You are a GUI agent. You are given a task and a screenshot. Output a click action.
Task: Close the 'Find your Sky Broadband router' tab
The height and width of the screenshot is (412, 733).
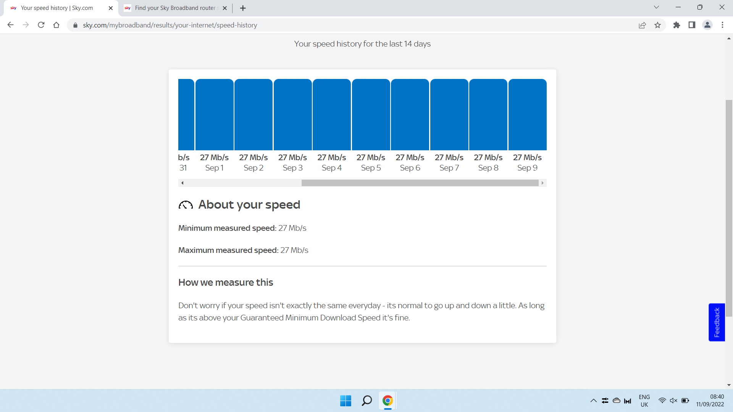pos(225,8)
